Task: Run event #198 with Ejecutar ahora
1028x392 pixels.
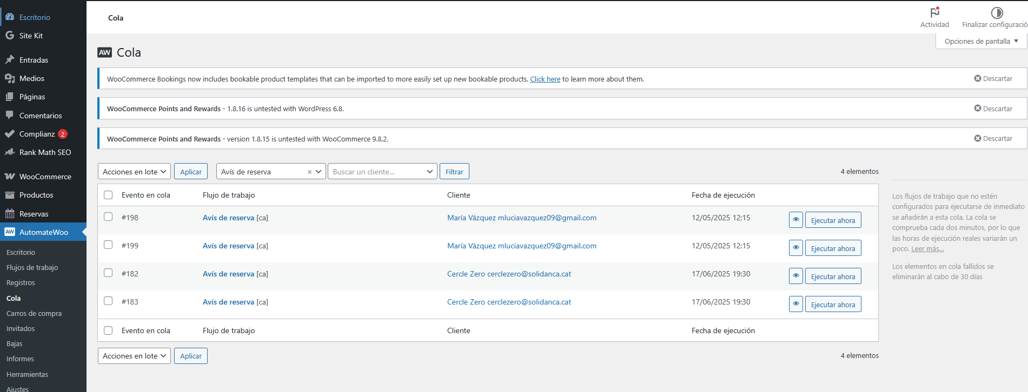Action: (833, 220)
